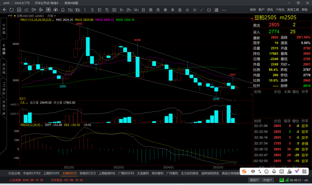The image size is (312, 185).
Task: Click the 期货户 account button
Action: coord(254,180)
